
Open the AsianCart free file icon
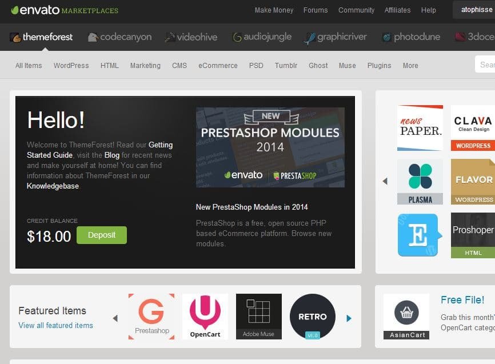click(x=406, y=317)
